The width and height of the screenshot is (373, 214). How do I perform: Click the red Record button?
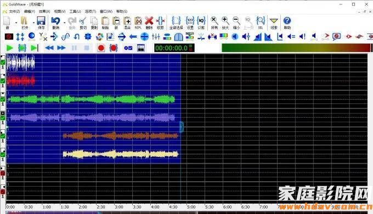pos(101,48)
